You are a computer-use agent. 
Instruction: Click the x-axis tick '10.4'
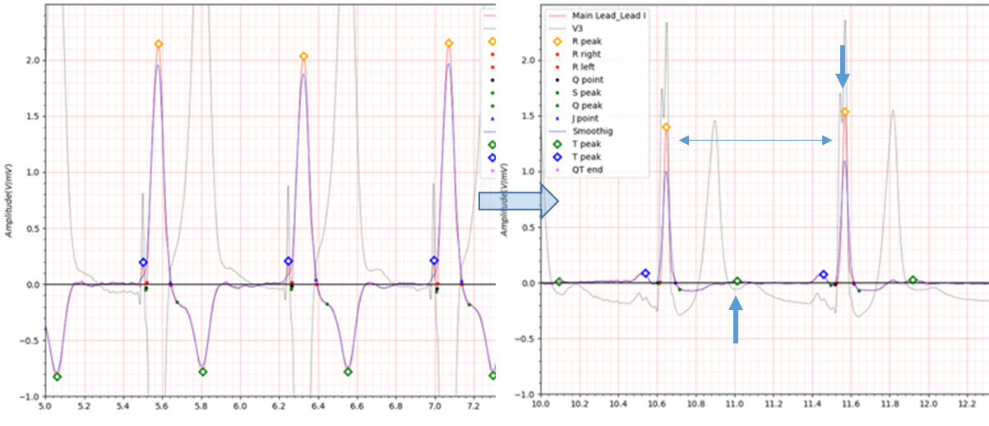(619, 405)
